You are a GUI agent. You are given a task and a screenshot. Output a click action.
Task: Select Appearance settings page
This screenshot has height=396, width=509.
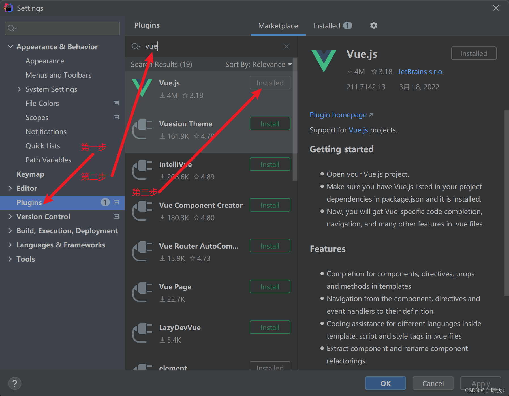tap(45, 61)
